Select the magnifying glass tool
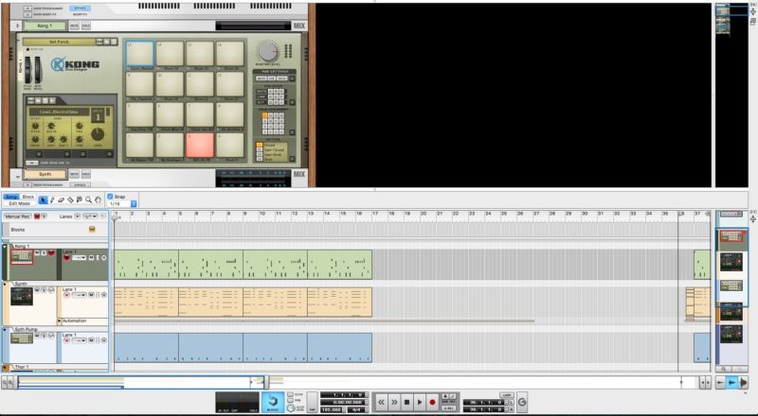This screenshot has height=416, width=758. point(88,199)
